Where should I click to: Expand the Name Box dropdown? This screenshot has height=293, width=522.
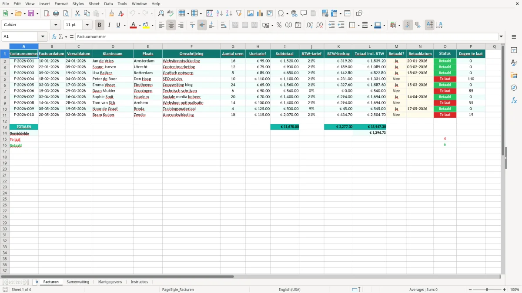pyautogui.click(x=43, y=36)
